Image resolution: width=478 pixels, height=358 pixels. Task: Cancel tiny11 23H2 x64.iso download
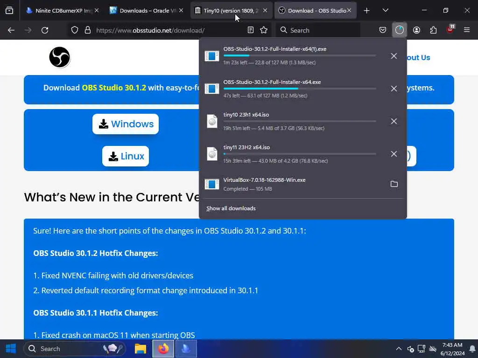tap(394, 154)
